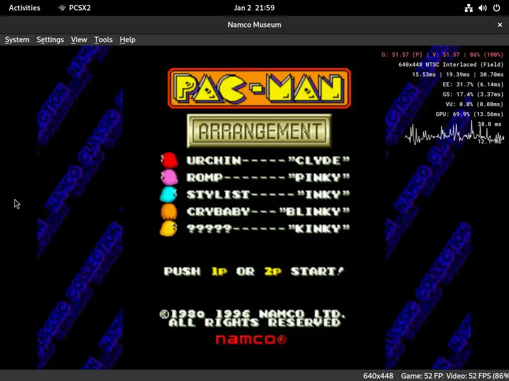This screenshot has height=381, width=509.
Task: Click the cyan ghost sprite next to STYLIST
Action: (169, 194)
